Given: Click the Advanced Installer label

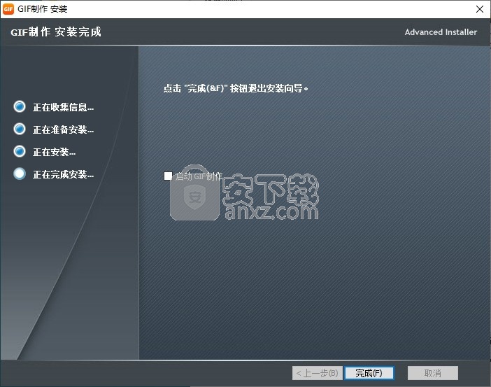Looking at the screenshot, I should point(441,32).
